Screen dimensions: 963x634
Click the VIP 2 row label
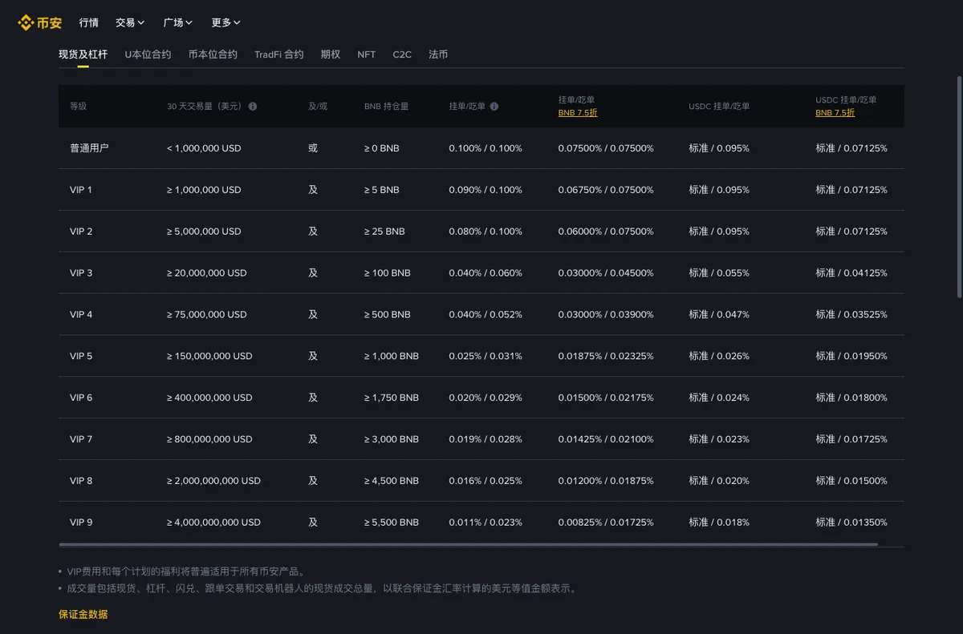pos(81,232)
